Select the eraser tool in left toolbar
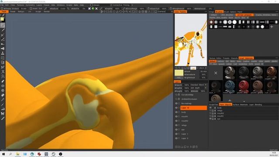 pos(3,81)
